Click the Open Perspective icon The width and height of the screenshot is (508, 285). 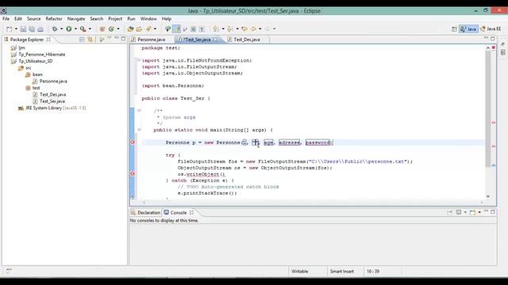(x=454, y=29)
